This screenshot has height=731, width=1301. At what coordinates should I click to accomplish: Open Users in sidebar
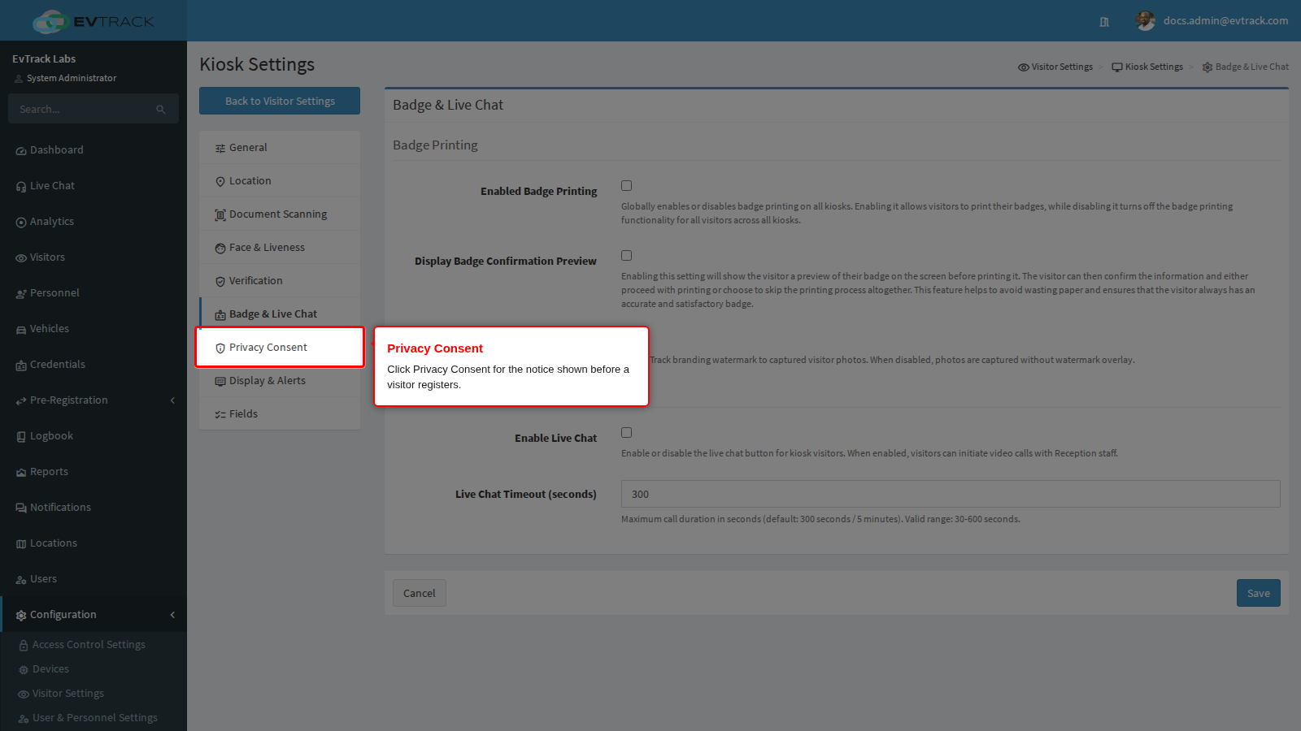click(x=94, y=579)
